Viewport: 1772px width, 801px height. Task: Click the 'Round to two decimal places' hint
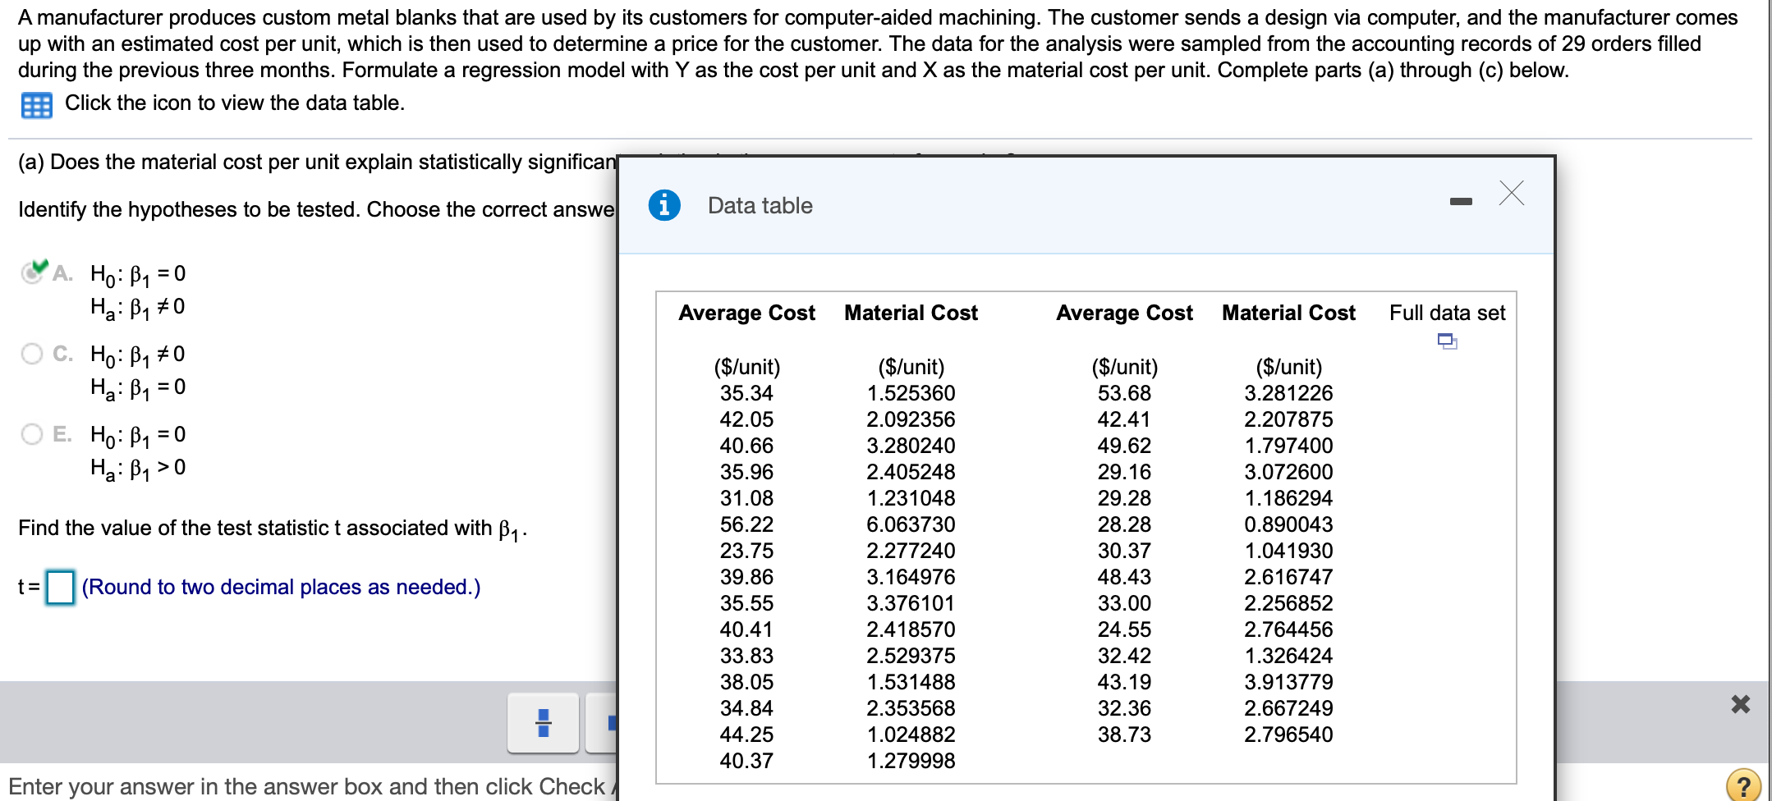coord(281,587)
